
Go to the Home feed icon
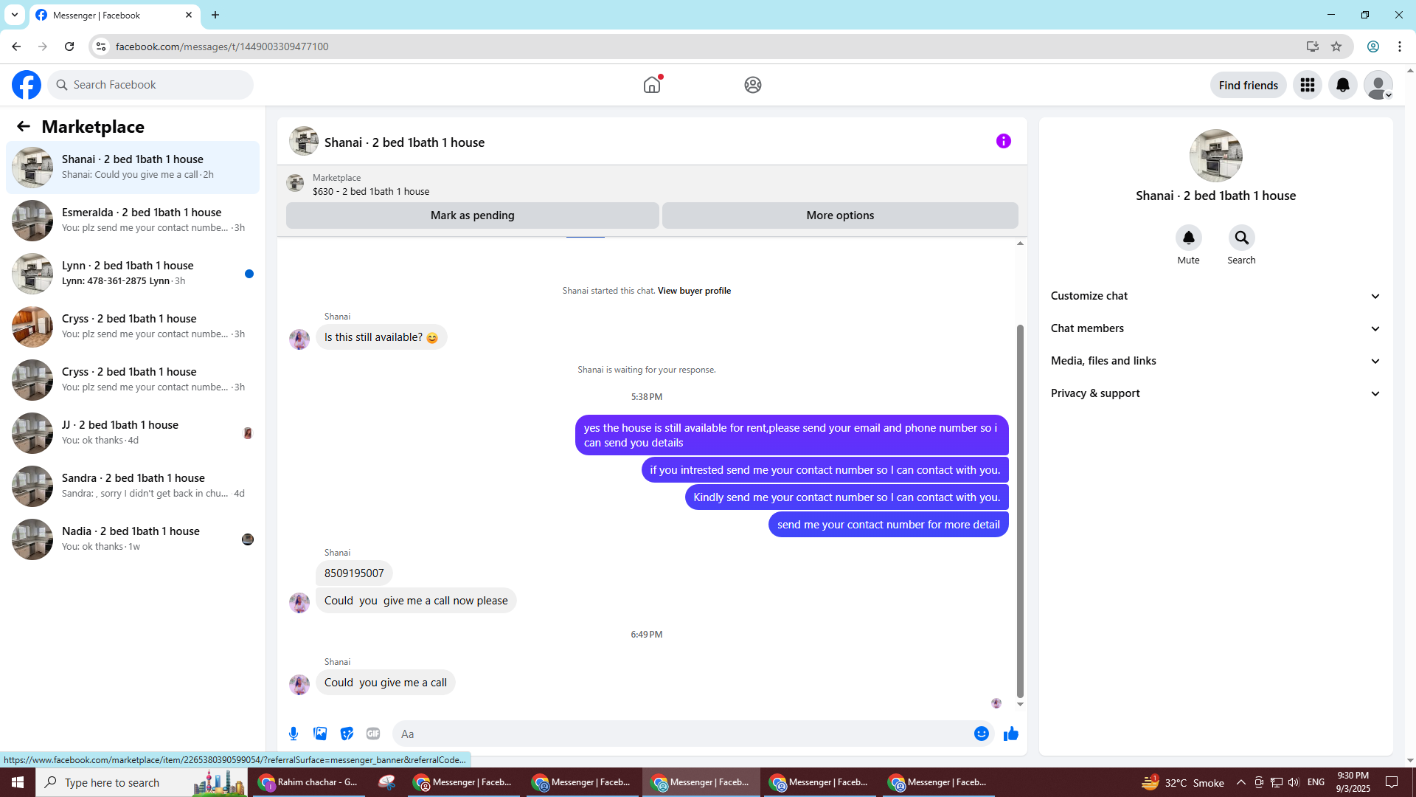click(652, 85)
